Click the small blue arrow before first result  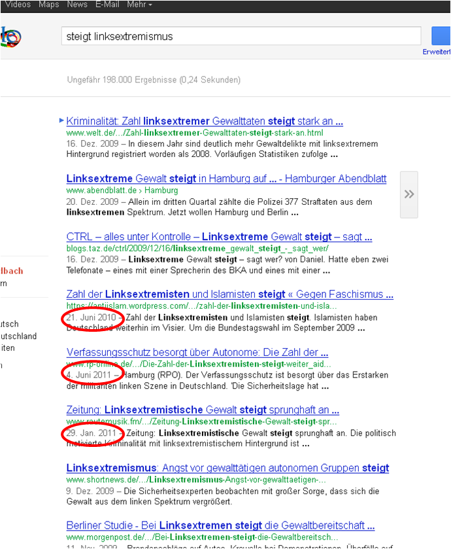point(61,120)
